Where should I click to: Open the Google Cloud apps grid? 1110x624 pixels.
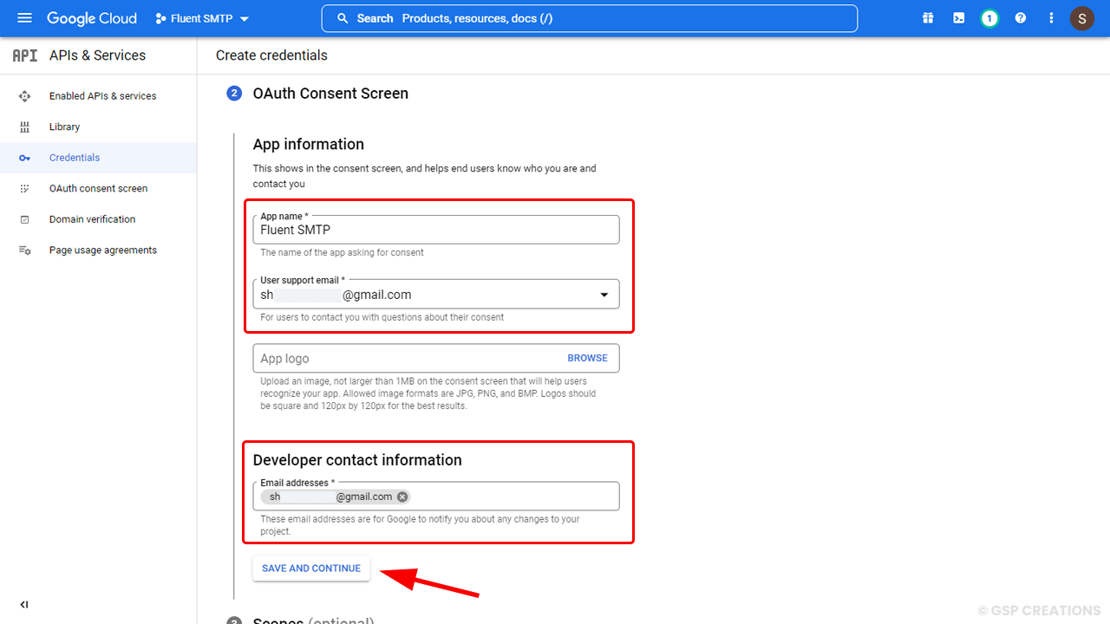coord(927,18)
